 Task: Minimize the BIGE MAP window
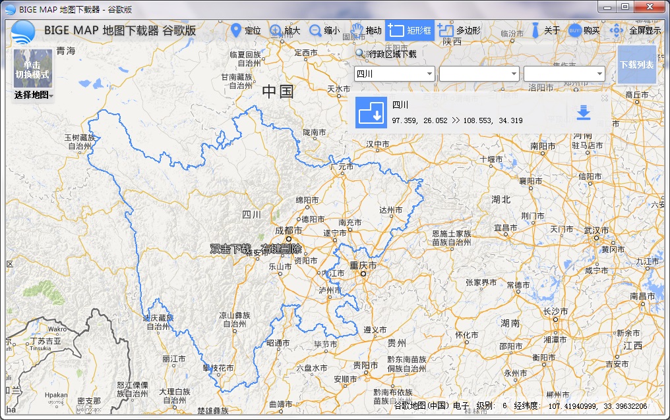point(607,7)
